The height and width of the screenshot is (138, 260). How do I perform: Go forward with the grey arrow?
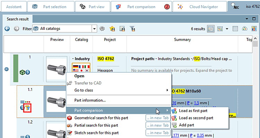point(16,29)
